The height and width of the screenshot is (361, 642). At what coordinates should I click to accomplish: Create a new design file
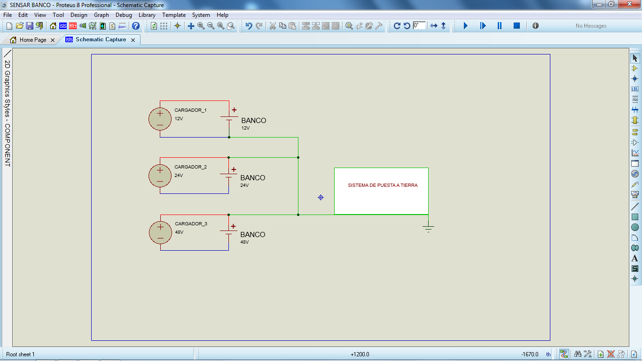(x=9, y=26)
